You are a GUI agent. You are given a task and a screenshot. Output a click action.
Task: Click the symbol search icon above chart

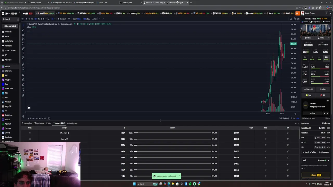[x=291, y=19]
